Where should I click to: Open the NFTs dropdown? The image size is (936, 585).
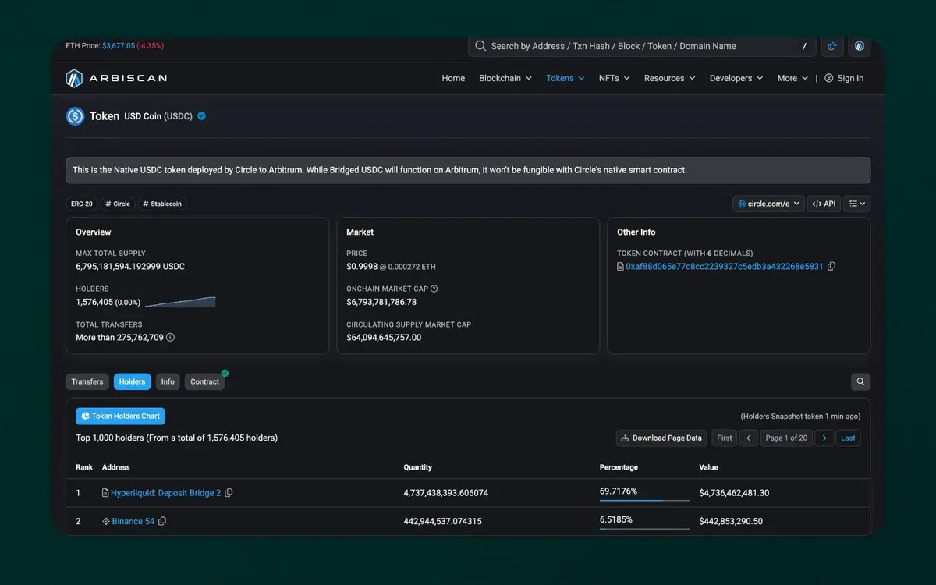(x=615, y=78)
